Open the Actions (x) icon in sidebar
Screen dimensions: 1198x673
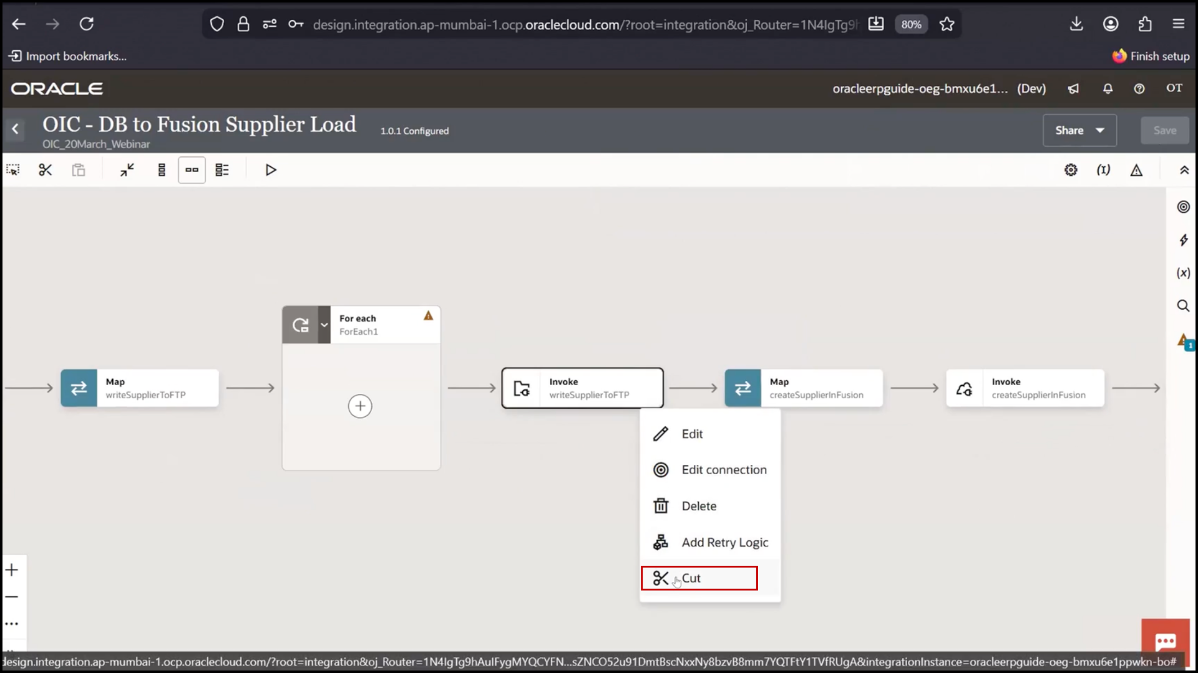point(1183,273)
